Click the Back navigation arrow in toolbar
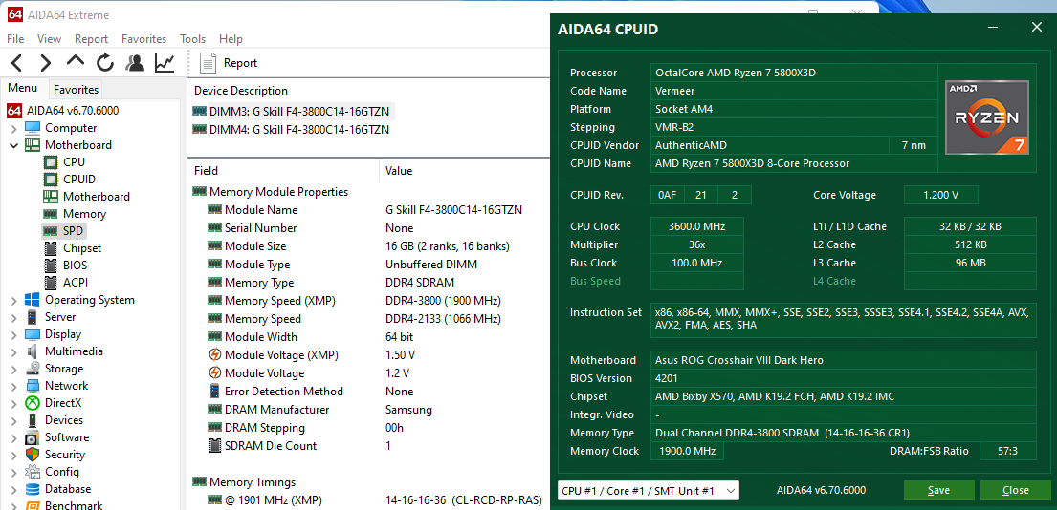The image size is (1057, 510). point(16,63)
